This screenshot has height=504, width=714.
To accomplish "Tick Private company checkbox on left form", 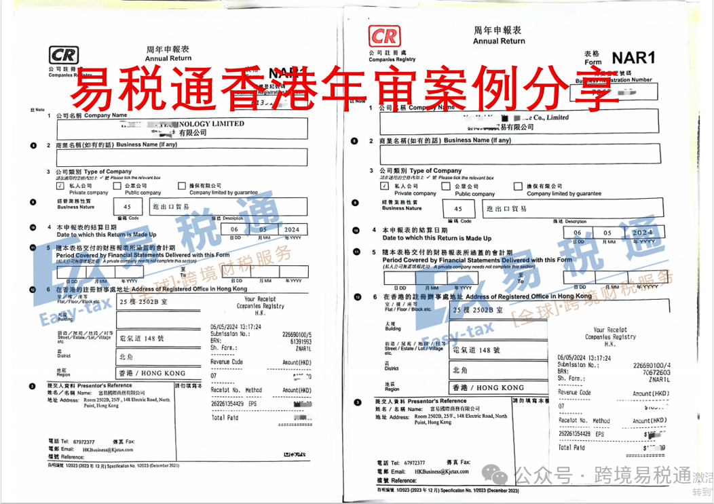I will [x=60, y=187].
